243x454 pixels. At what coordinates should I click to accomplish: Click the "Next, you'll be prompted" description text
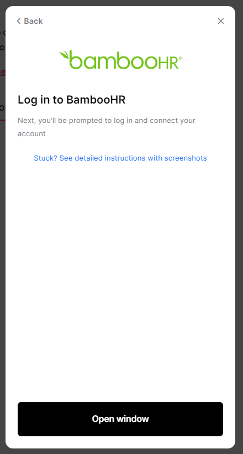coord(107,127)
